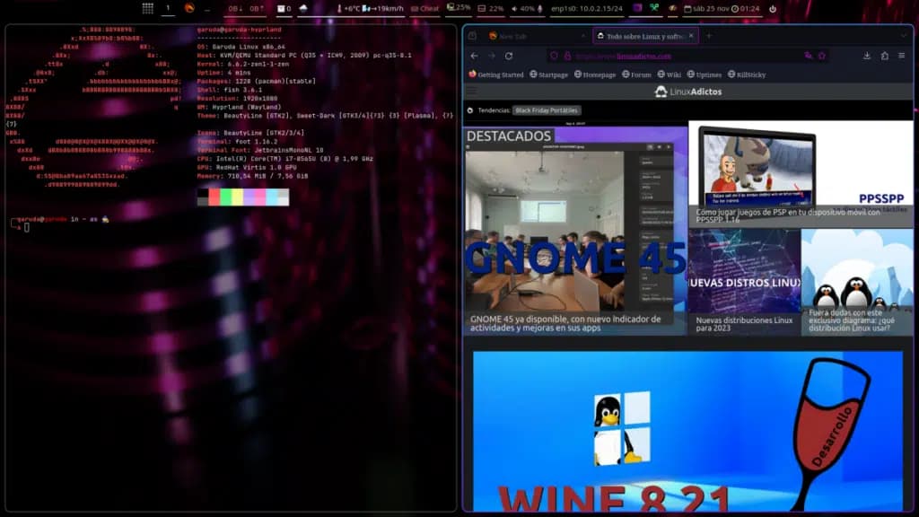Click the Firefox icon in the top bar
919x517 pixels.
tap(189, 8)
